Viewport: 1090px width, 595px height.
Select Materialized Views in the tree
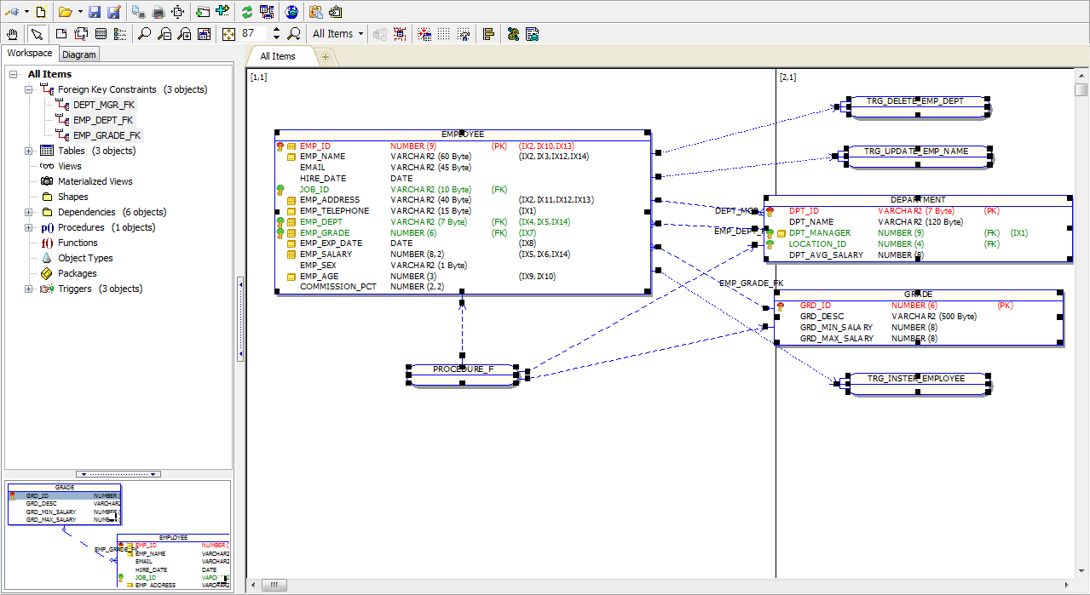click(95, 181)
